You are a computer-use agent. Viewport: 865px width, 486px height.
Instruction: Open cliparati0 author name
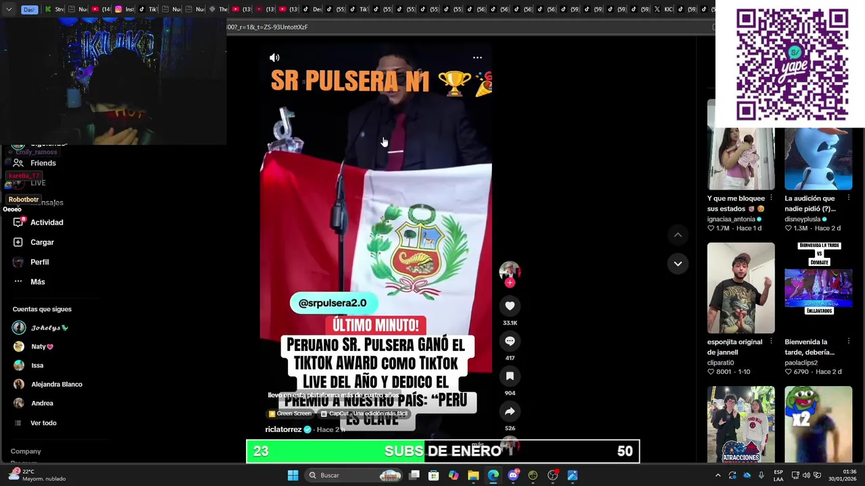pos(720,363)
